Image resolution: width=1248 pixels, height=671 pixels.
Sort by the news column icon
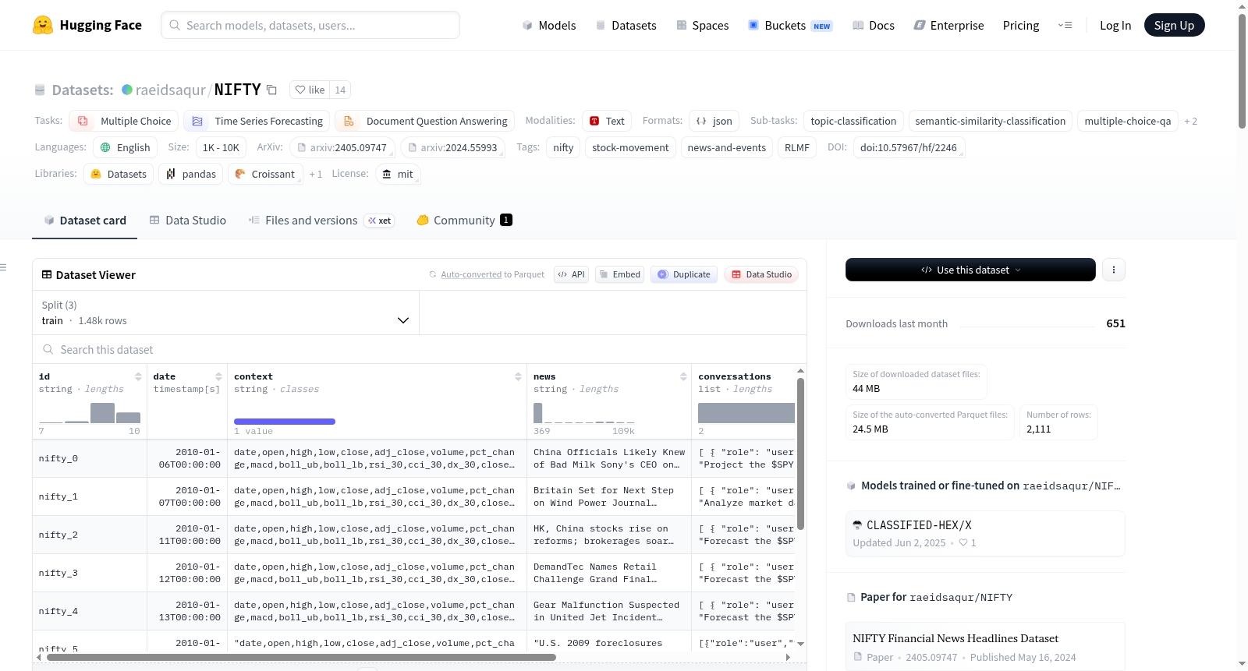pos(683,376)
